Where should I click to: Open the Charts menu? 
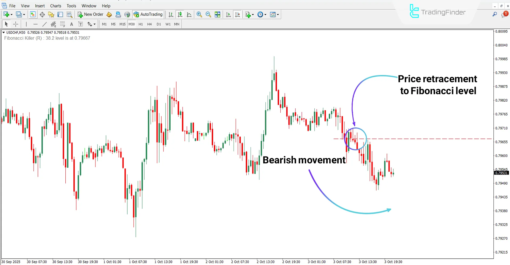(56, 6)
